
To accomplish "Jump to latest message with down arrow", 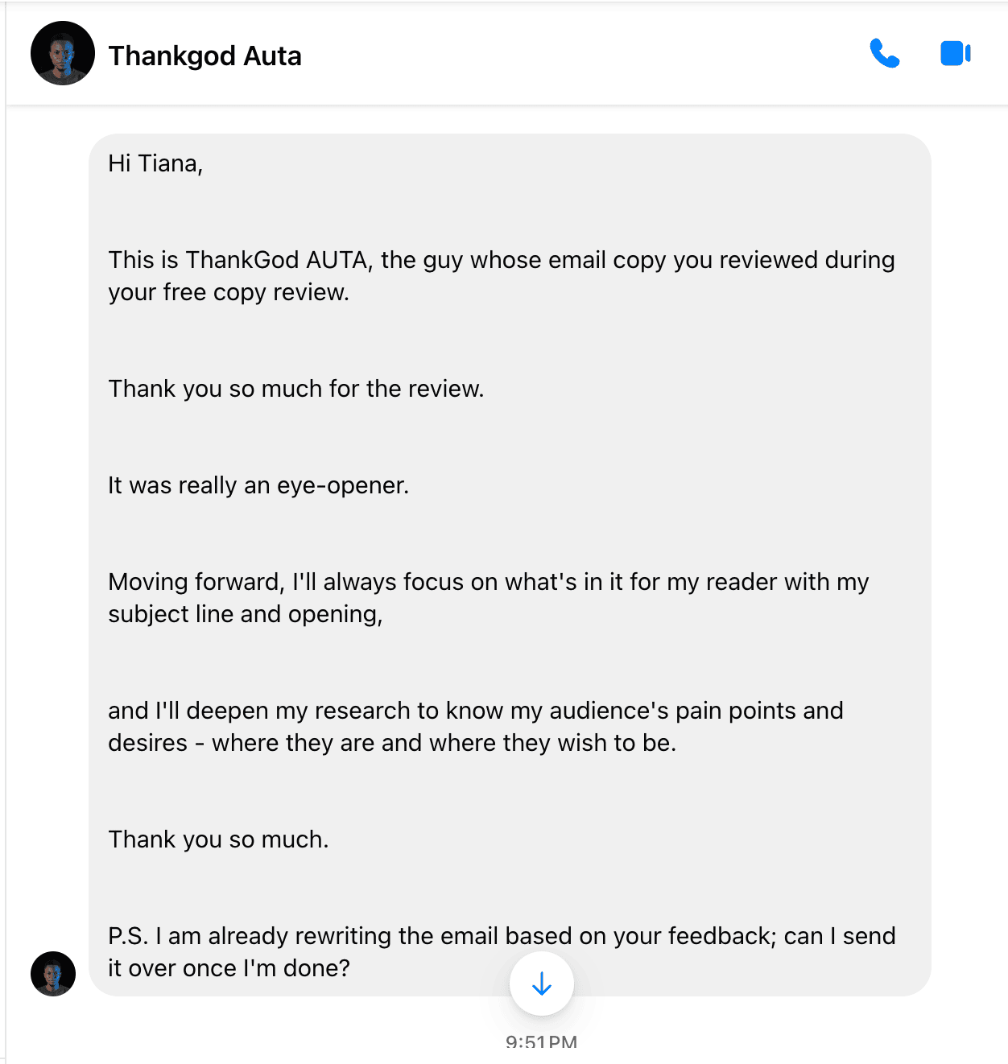I will [x=541, y=984].
